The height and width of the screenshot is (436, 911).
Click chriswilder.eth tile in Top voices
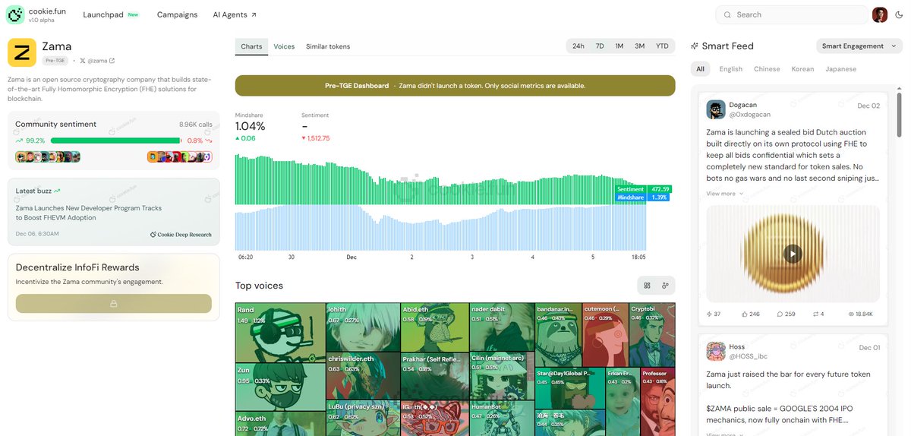pyautogui.click(x=363, y=375)
